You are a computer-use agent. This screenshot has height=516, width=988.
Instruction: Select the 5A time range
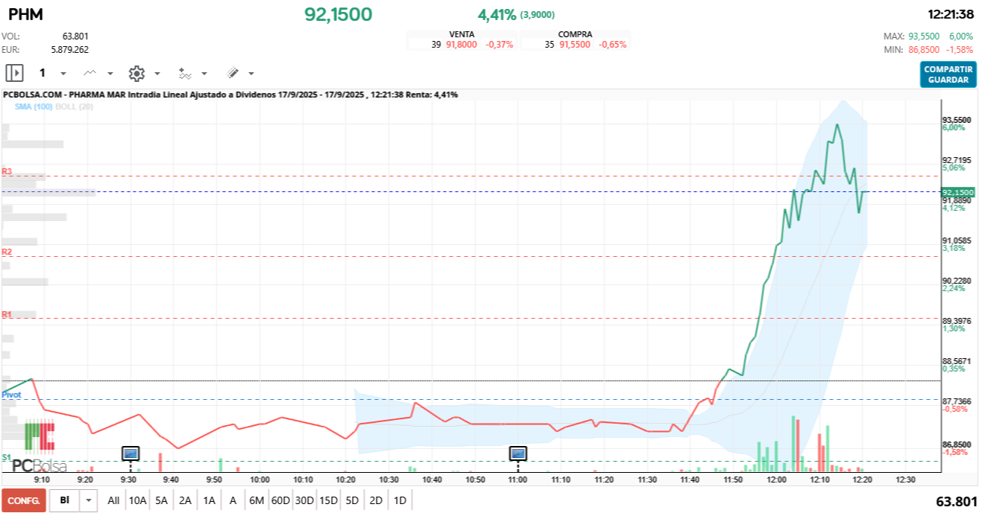[x=161, y=500]
